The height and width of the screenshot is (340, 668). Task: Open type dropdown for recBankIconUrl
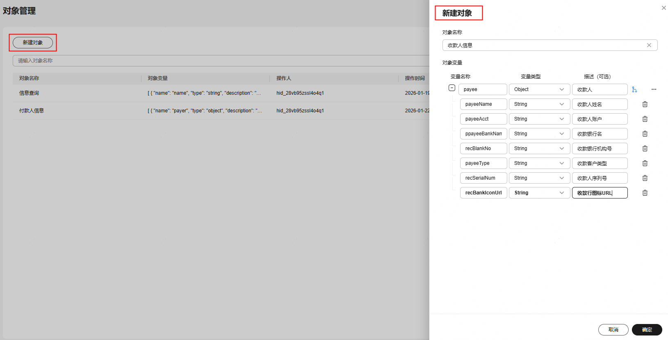tap(539, 193)
